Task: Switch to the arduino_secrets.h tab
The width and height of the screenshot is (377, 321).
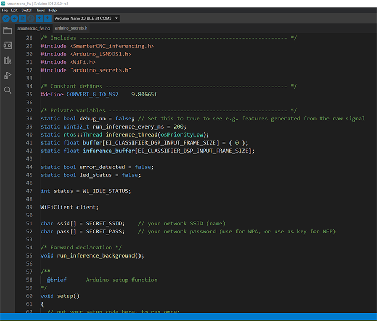Action: pyautogui.click(x=71, y=28)
